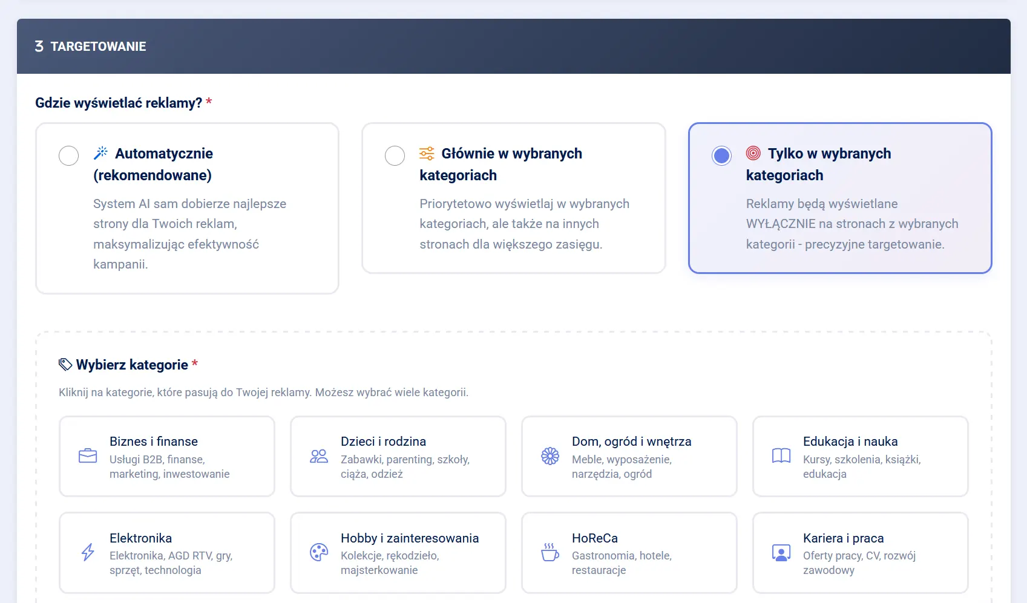Select the Hobby i zainteresowania category title
Image resolution: width=1027 pixels, height=603 pixels.
tap(410, 538)
